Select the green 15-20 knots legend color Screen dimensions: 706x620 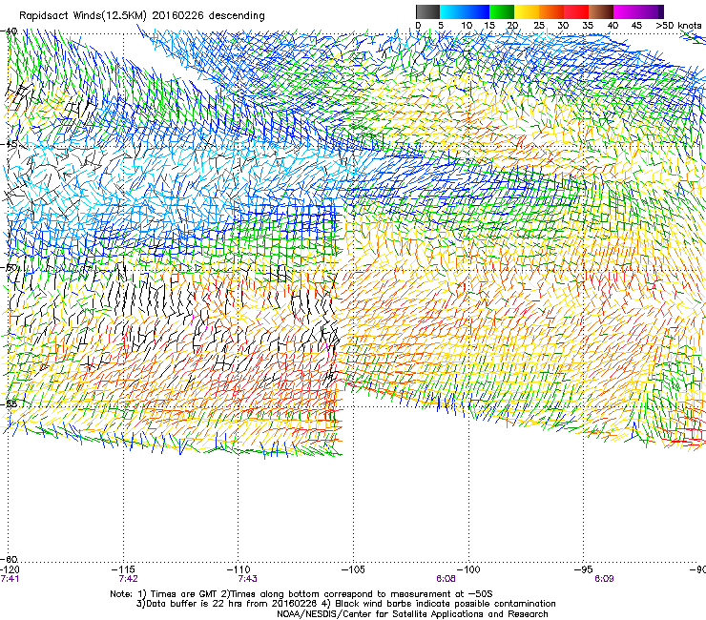502,11
